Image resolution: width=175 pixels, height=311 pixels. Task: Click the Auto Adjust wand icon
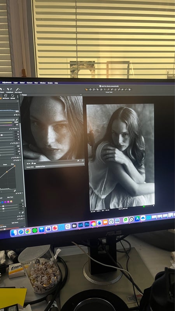tap(17, 89)
